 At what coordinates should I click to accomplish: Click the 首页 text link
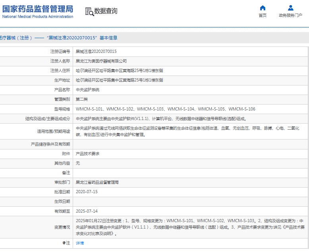[263, 16]
